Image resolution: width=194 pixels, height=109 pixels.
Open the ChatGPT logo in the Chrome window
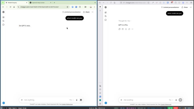(4, 12)
